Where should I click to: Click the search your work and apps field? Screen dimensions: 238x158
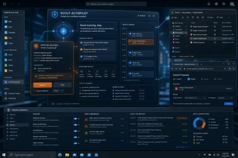(x=116, y=4)
